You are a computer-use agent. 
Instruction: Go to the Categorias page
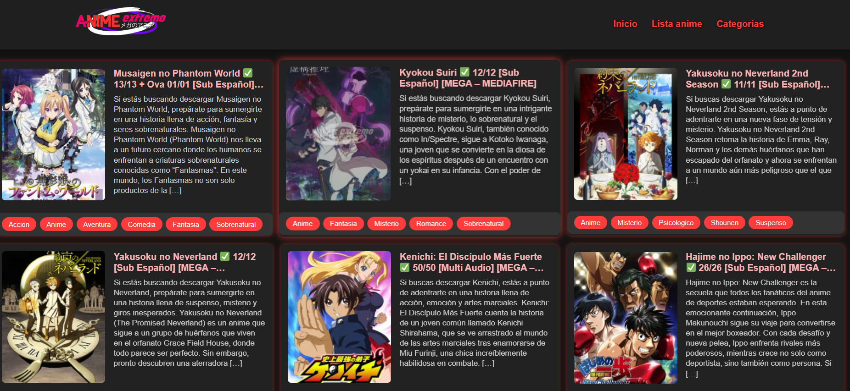coord(740,24)
